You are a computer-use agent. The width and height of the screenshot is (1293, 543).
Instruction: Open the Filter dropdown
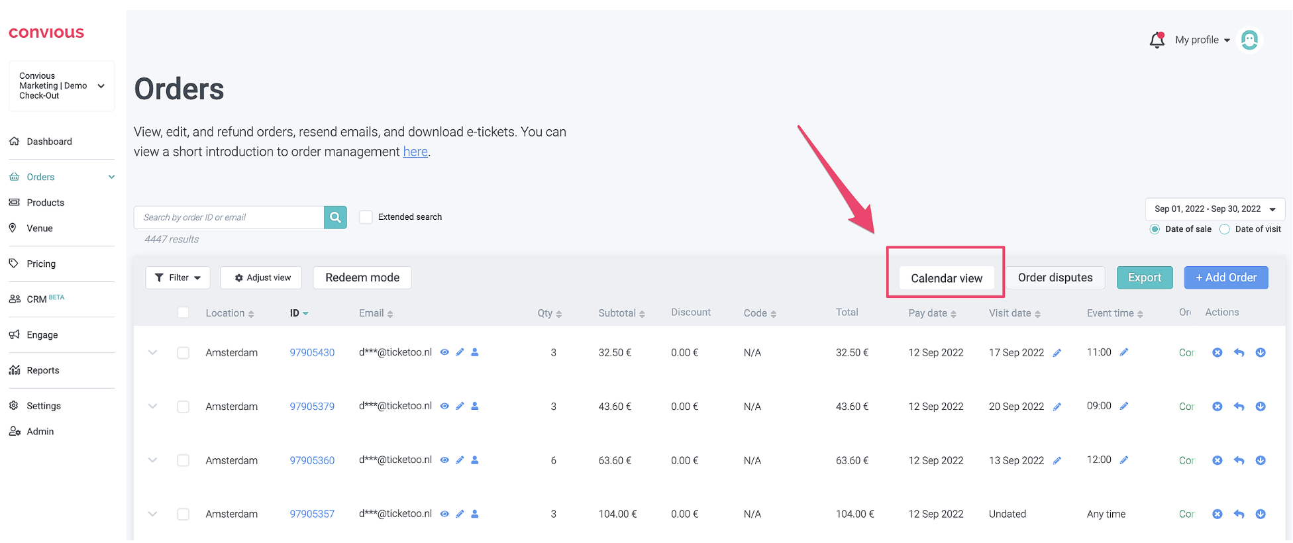[x=178, y=278]
